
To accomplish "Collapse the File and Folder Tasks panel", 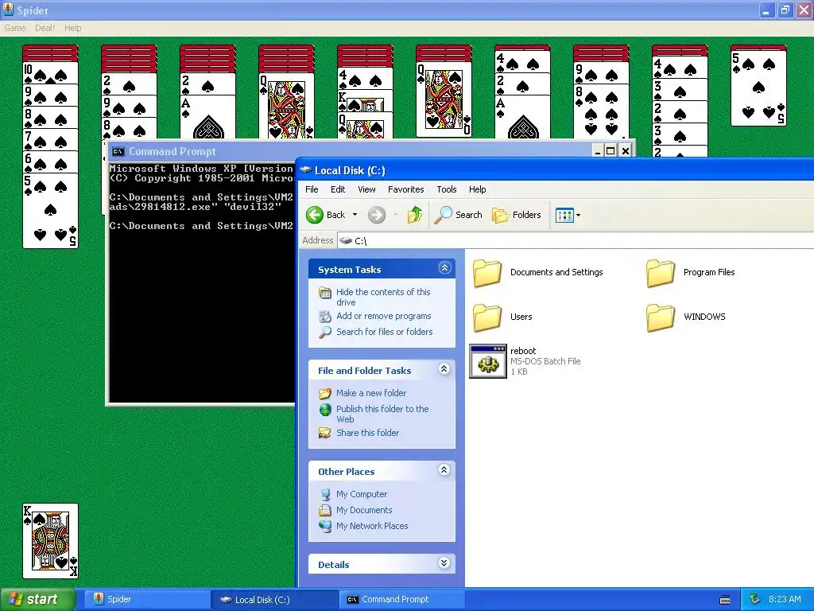I will [x=444, y=369].
